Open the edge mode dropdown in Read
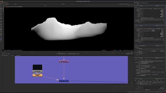The height and width of the screenshot is (93, 166). tap(143, 75)
